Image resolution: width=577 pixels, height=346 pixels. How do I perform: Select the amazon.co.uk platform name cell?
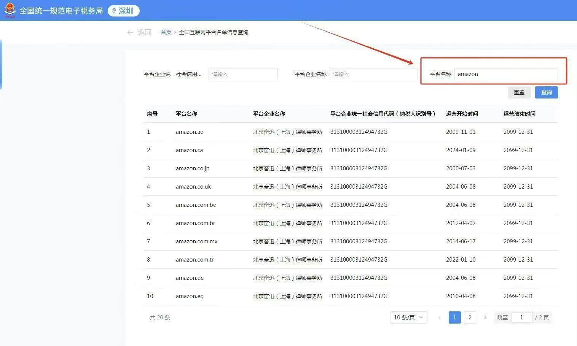(193, 187)
